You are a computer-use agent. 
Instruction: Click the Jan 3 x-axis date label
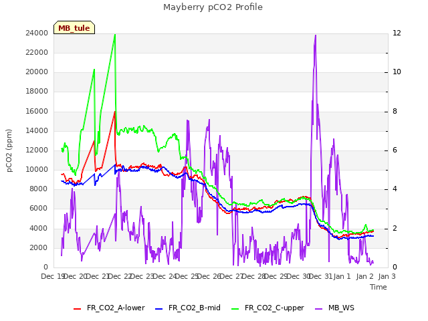[x=387, y=276]
